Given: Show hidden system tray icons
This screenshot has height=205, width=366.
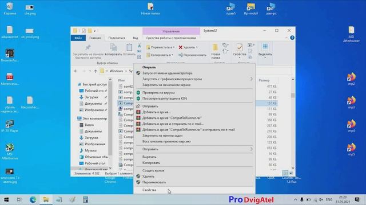Looking at the screenshot, I should (295, 200).
